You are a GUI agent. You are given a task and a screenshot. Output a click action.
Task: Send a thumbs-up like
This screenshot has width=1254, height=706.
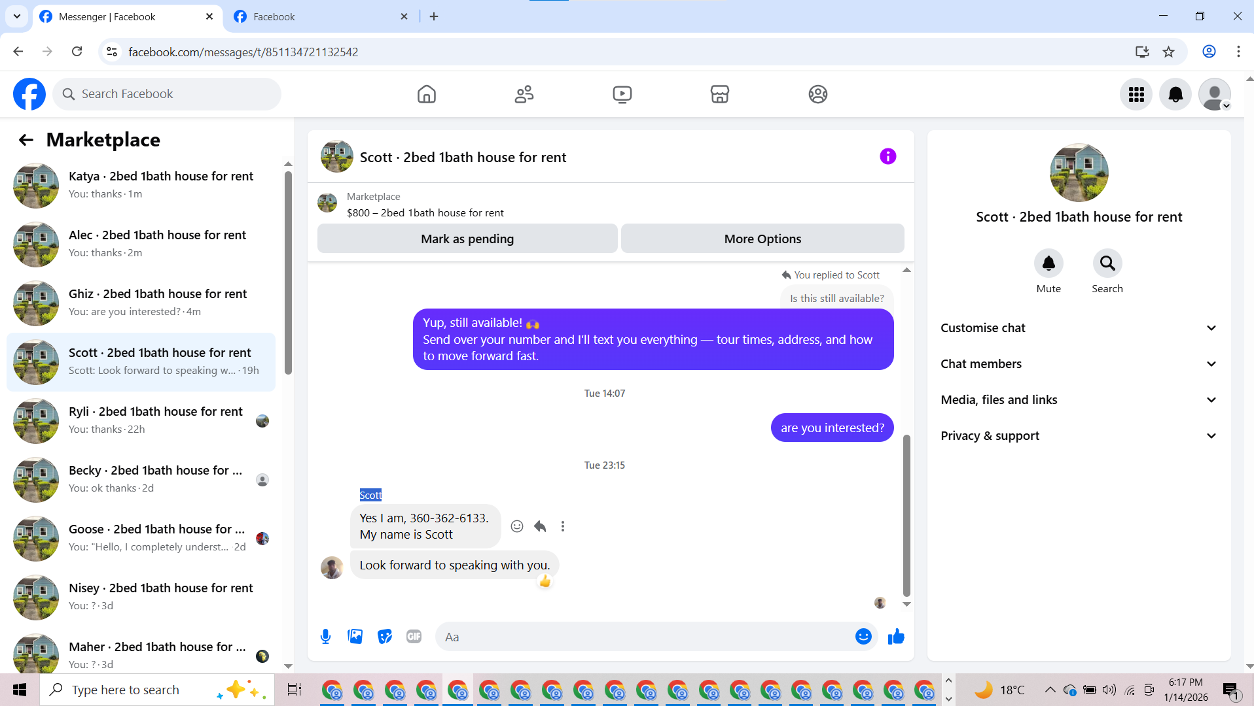click(x=896, y=637)
